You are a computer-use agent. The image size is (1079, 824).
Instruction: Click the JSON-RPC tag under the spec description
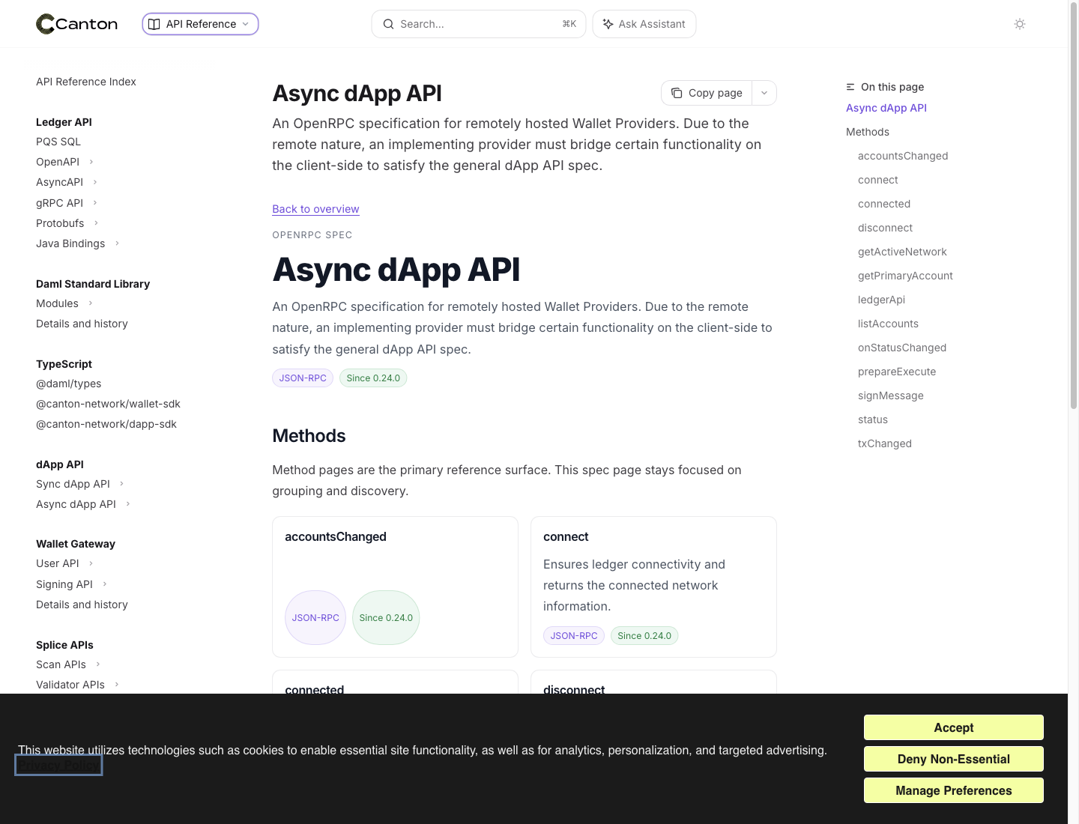pyautogui.click(x=303, y=378)
